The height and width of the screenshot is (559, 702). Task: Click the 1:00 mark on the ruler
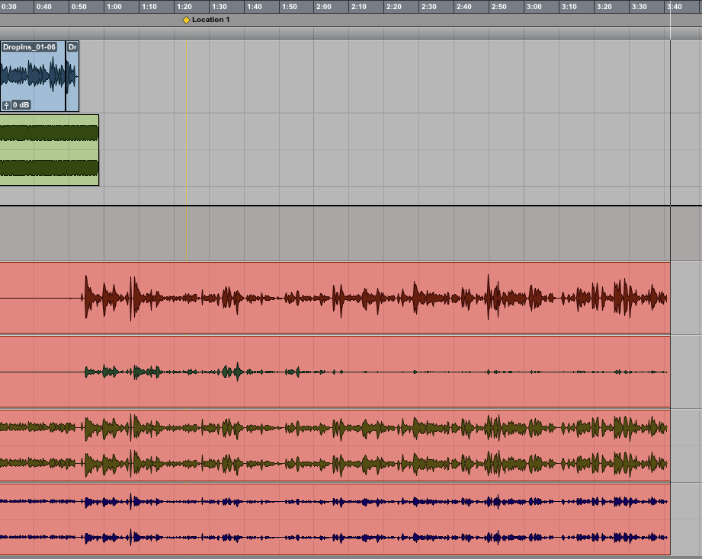[114, 7]
